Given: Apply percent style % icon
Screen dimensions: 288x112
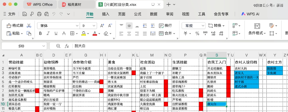Looking at the screenshot, I should (197, 33).
